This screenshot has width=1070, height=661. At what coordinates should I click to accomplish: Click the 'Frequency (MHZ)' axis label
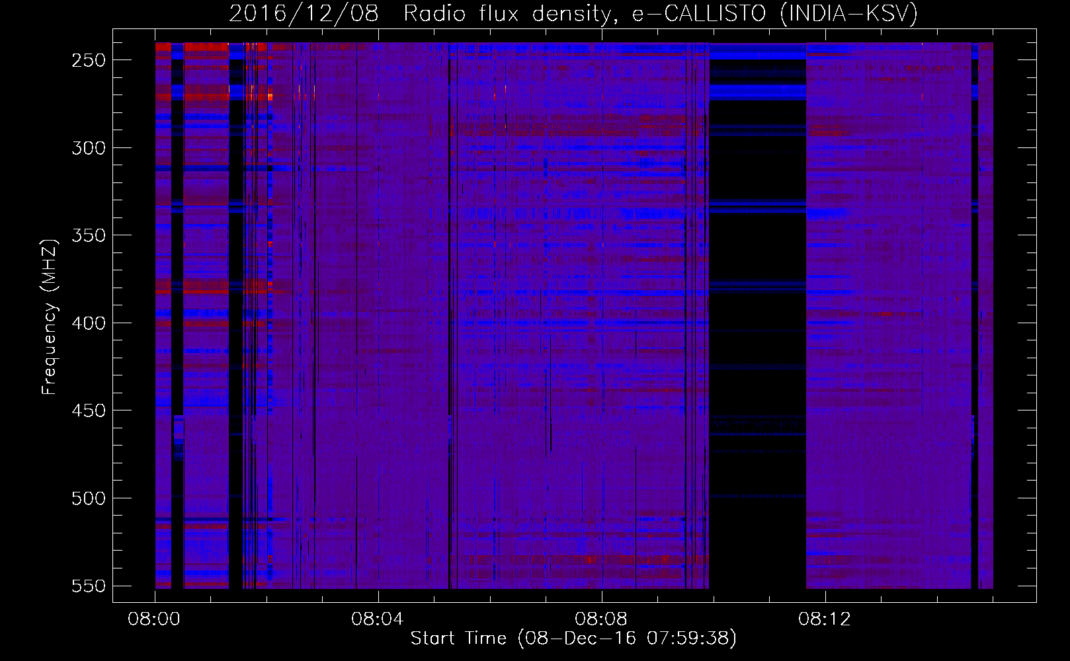(49, 317)
